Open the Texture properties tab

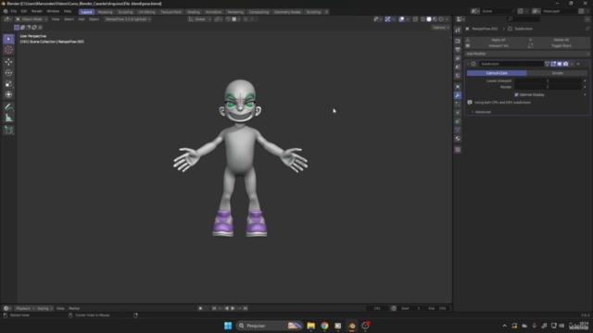(458, 150)
